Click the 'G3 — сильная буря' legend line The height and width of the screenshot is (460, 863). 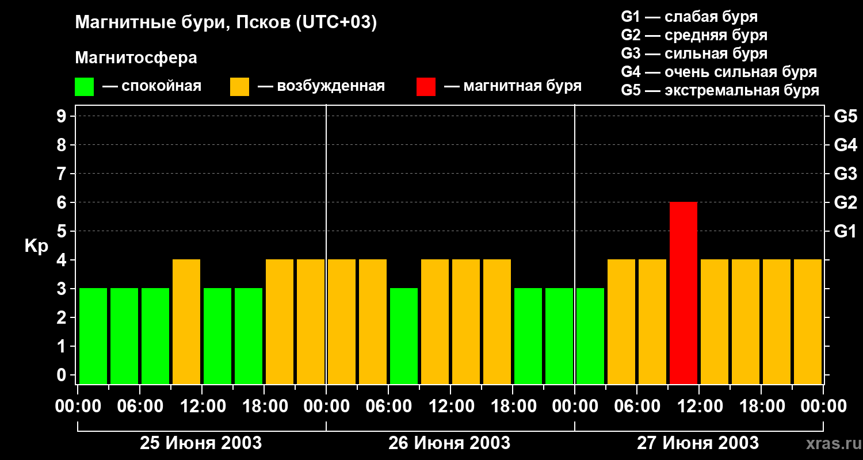click(x=694, y=53)
